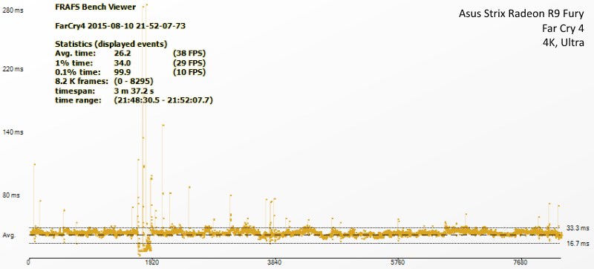
Task: Click frame marker 7680 on x-axis
Action: click(x=520, y=262)
